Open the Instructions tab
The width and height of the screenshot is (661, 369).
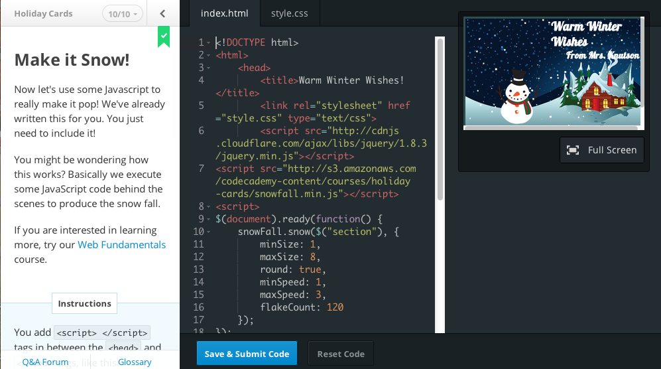(x=84, y=303)
